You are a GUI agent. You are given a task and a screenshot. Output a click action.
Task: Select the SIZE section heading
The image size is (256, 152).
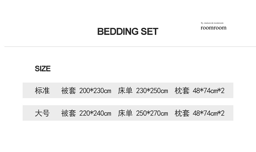point(43,69)
